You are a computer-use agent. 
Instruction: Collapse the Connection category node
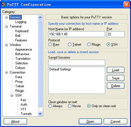7,73
